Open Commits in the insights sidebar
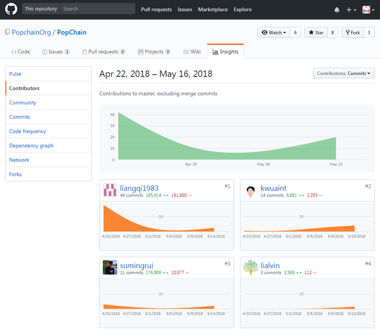 point(49,117)
